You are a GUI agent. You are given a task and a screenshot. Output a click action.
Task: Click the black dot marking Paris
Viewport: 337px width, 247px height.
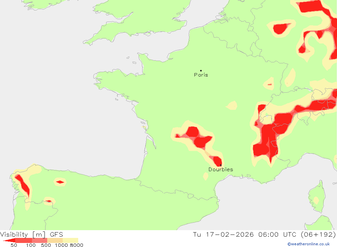201,70
